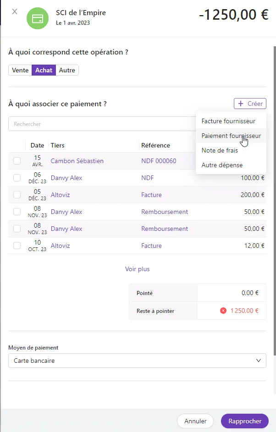Click the Annuler button

tap(195, 421)
